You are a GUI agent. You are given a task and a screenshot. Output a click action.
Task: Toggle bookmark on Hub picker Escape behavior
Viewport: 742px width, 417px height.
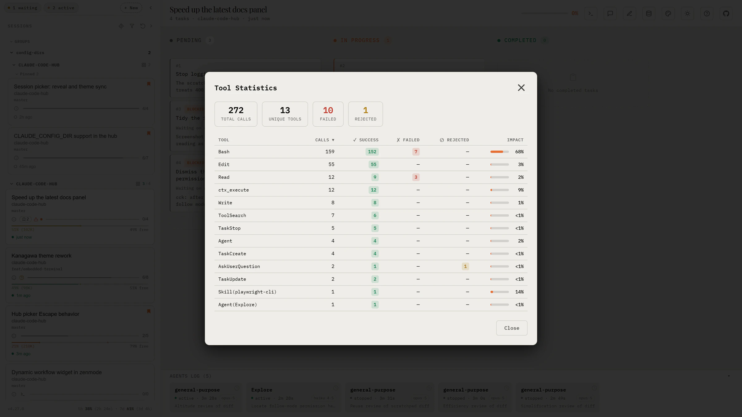pos(149,311)
